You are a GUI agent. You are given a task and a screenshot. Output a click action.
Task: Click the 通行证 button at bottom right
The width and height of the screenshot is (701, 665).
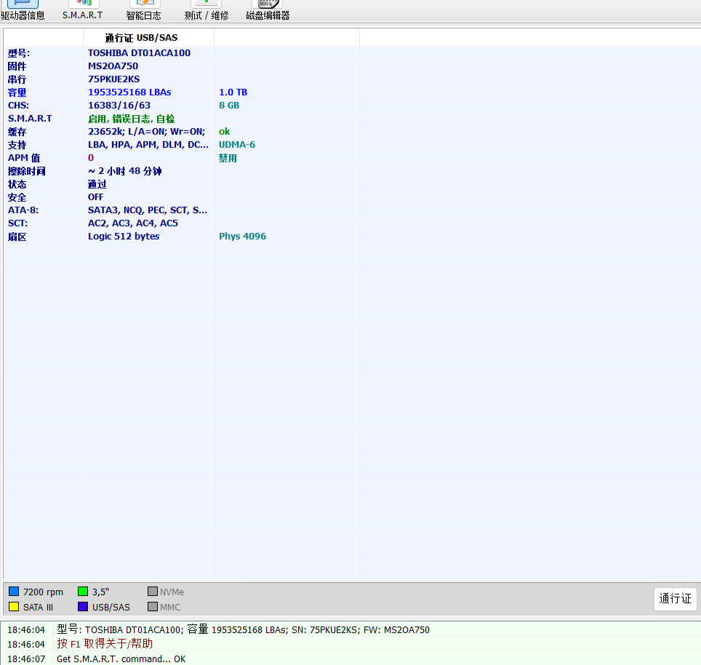click(675, 598)
